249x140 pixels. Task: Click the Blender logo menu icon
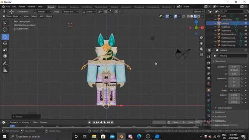[3, 7]
